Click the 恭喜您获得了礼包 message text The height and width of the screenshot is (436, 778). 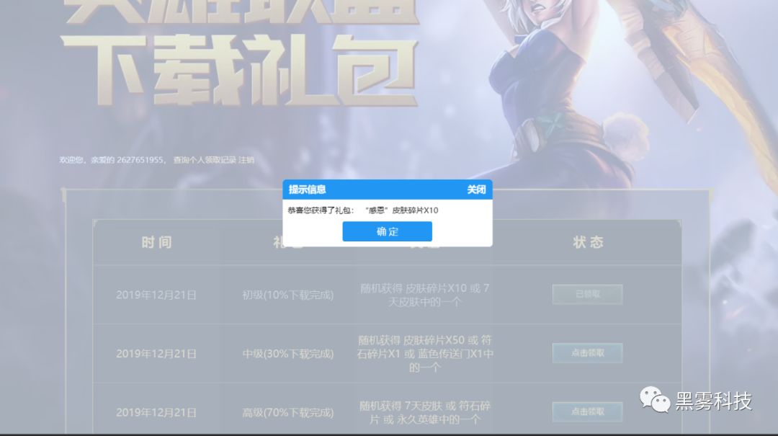click(363, 210)
